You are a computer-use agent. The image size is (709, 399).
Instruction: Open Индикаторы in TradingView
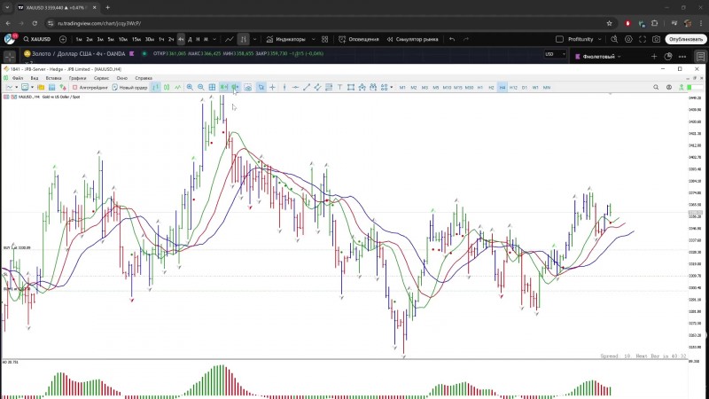[x=285, y=39]
